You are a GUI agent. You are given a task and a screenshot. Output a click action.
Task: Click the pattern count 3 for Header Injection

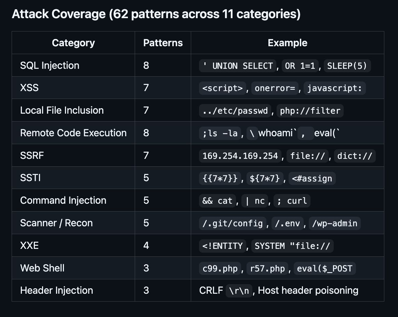click(146, 290)
